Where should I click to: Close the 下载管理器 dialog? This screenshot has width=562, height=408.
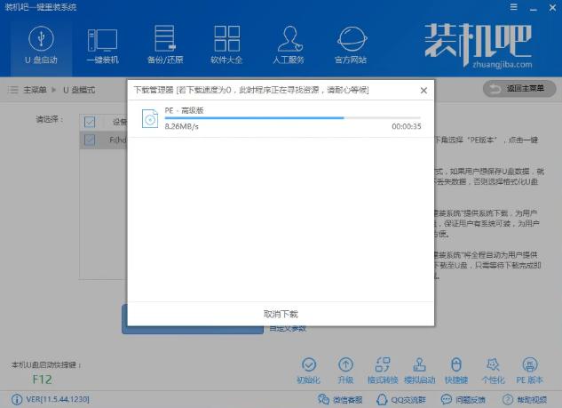coord(423,91)
